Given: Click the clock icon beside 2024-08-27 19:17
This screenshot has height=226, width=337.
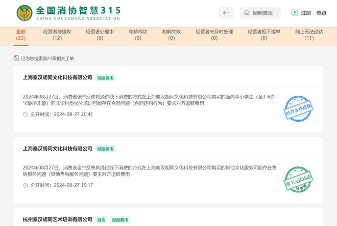Looking at the screenshot, I should coord(26,185).
